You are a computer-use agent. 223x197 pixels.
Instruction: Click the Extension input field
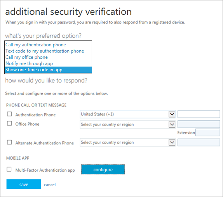click(207, 133)
